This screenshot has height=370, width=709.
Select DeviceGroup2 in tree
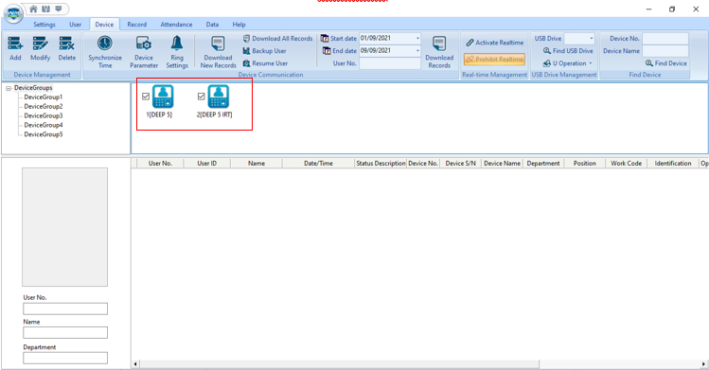[x=44, y=107]
